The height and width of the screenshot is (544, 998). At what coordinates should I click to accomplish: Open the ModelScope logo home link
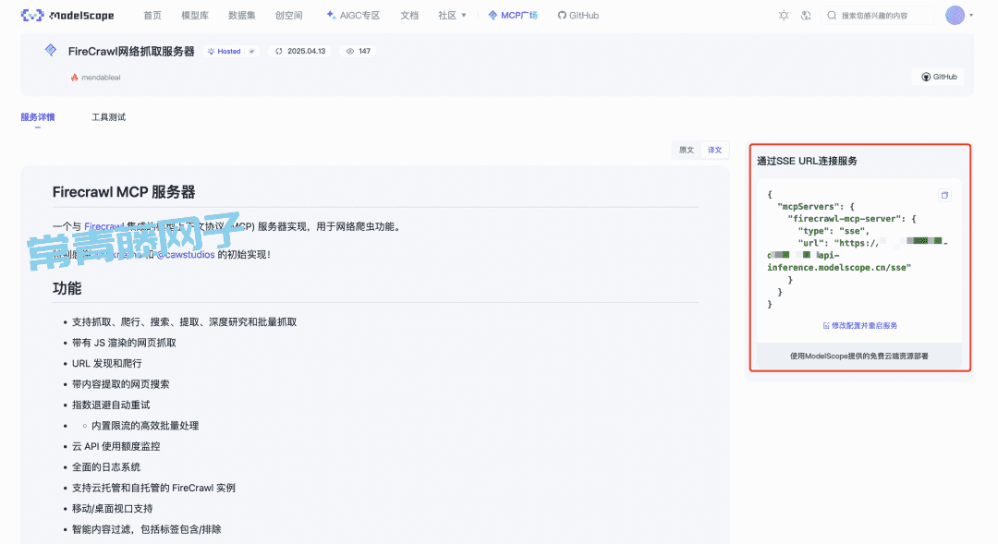[67, 16]
